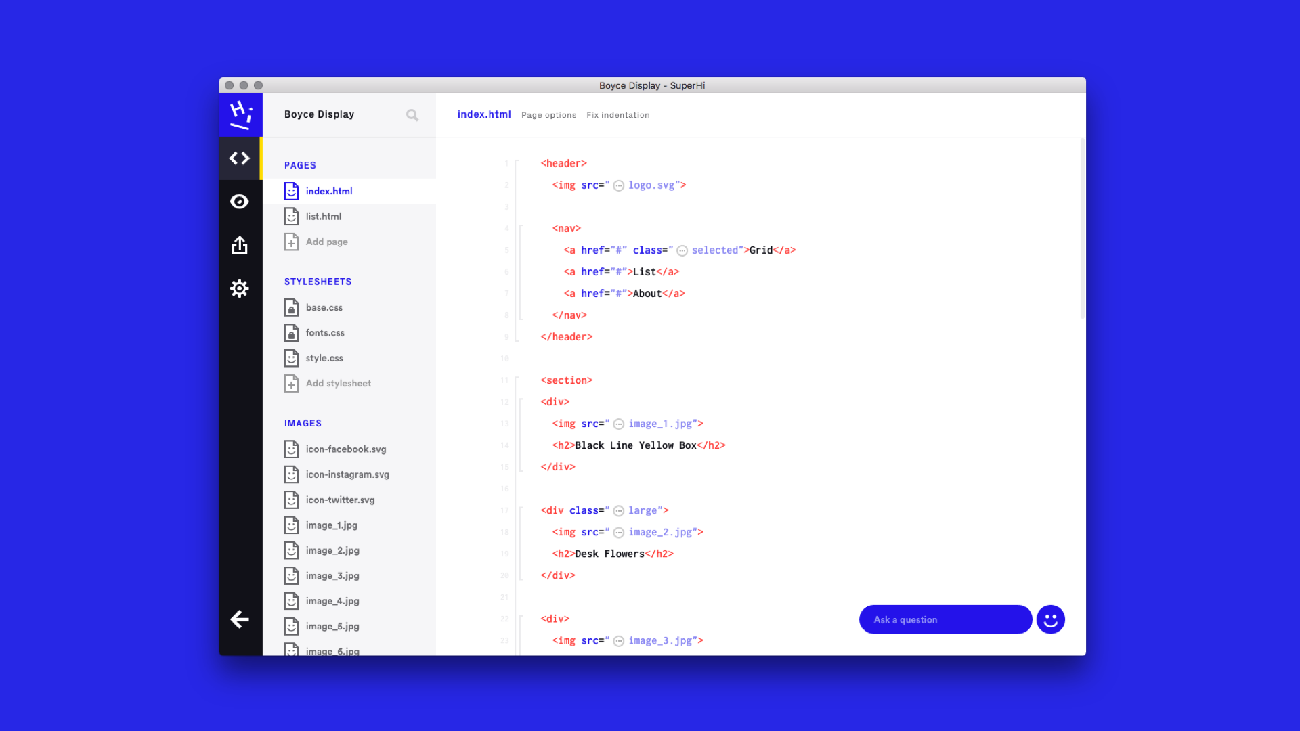Click the Desk Flowers heading text
Screen dimensions: 1300x731
coord(609,554)
